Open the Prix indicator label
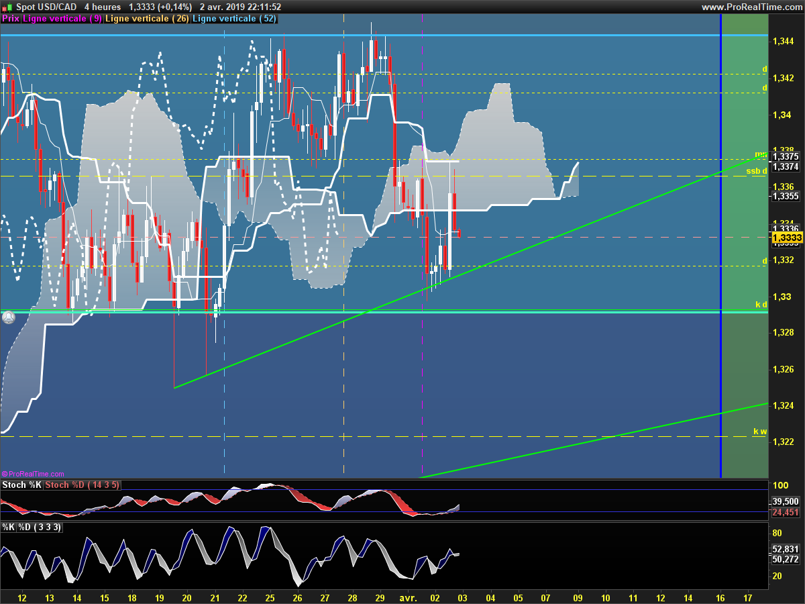Image resolution: width=805 pixels, height=604 pixels. (11, 19)
